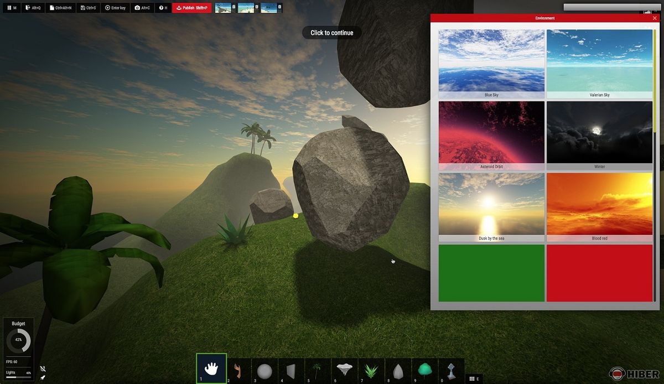Pick the gray sphere in slot 3

coord(264,371)
